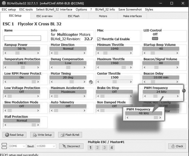Viewport: 189px width, 156px height.
Task: Select the ESC Setup tab
Action: pyautogui.click(x=15, y=16)
